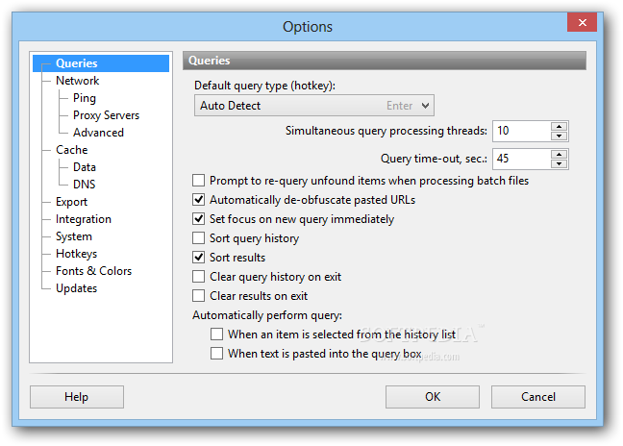The height and width of the screenshot is (446, 623).
Task: Increase query time-out with up arrow
Action: [x=559, y=155]
